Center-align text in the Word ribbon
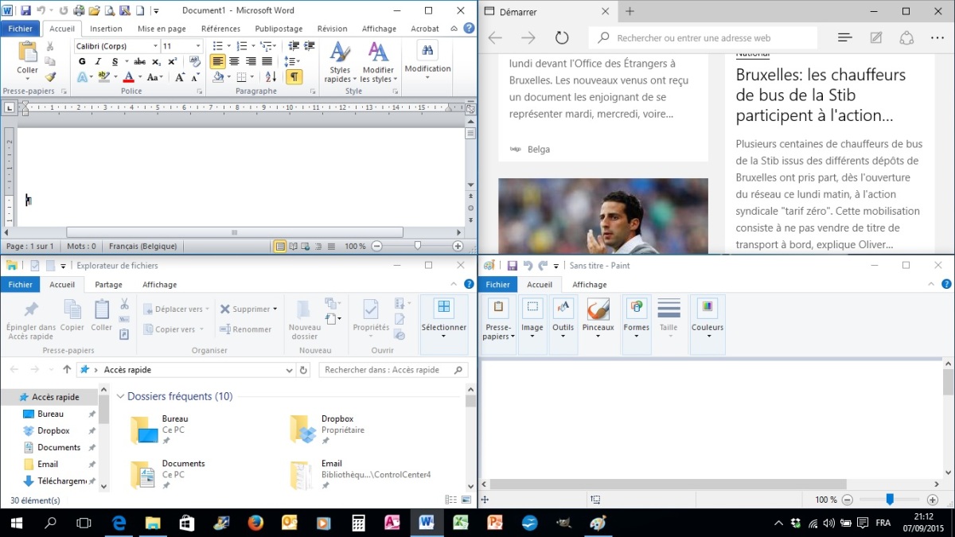 pyautogui.click(x=234, y=61)
